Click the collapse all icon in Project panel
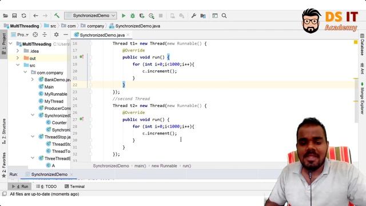Image resolution: width=366 pixels, height=206 pixels. pos(45,35)
